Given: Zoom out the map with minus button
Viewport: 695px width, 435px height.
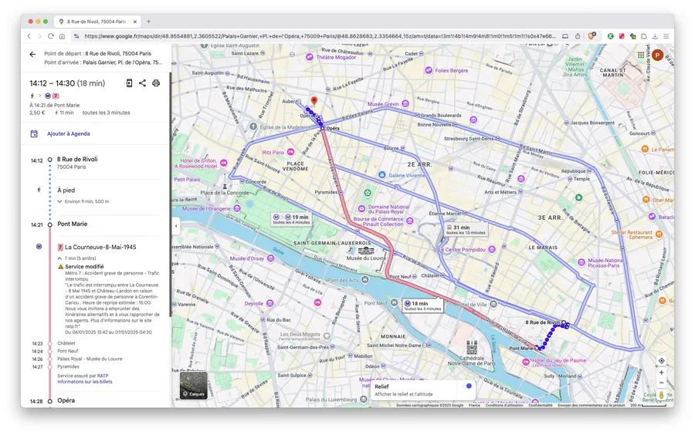Looking at the screenshot, I should [661, 383].
